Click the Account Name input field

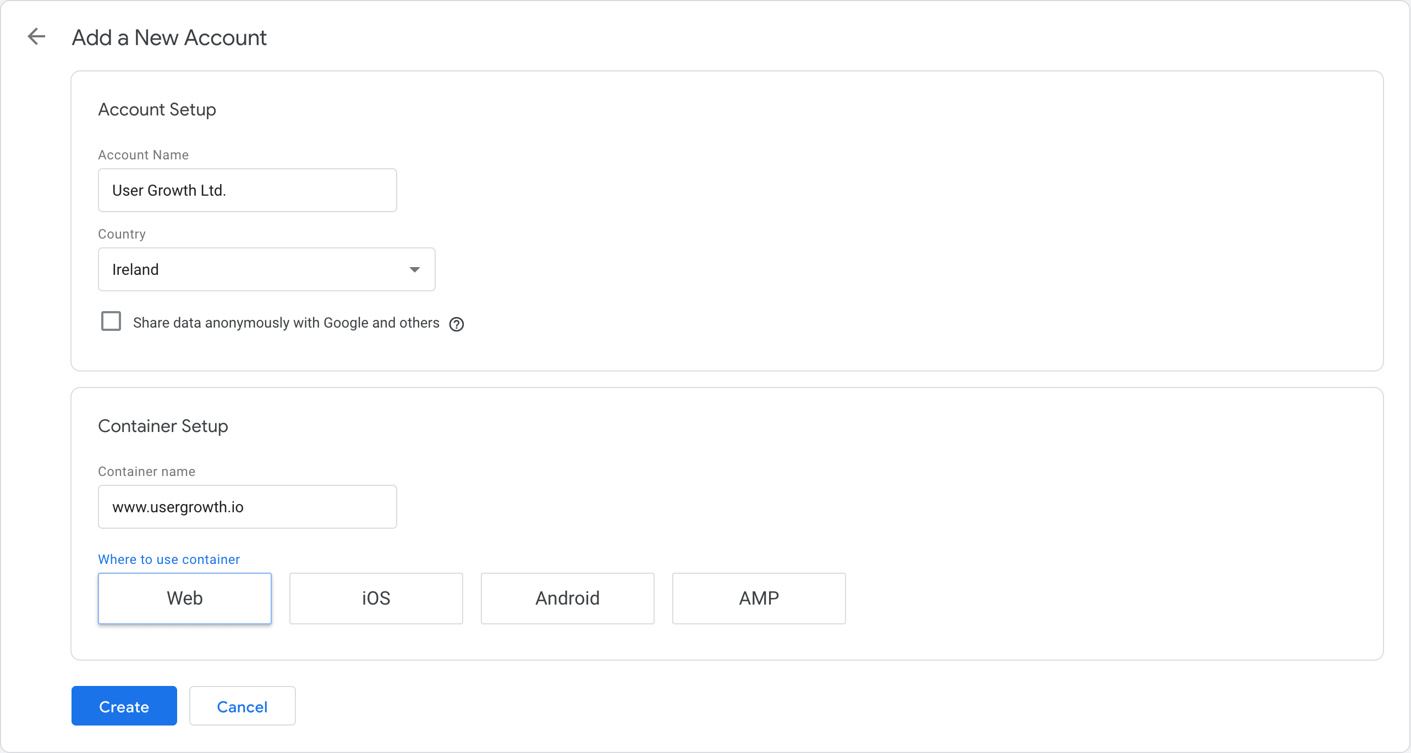pyautogui.click(x=248, y=190)
